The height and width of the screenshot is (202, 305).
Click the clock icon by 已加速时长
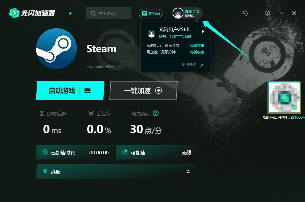(x=45, y=152)
